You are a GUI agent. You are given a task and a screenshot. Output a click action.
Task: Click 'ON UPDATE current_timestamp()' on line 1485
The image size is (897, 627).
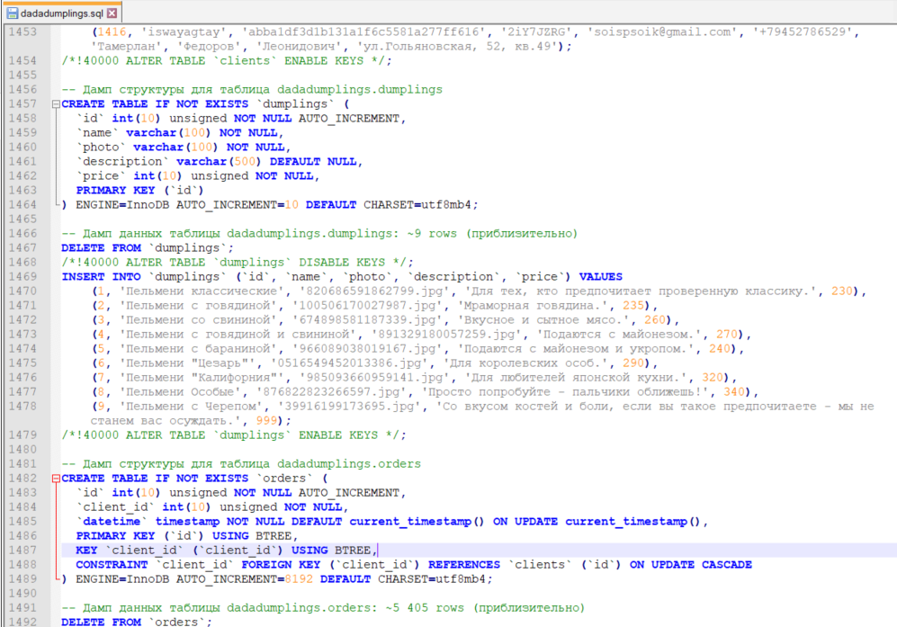click(x=597, y=522)
